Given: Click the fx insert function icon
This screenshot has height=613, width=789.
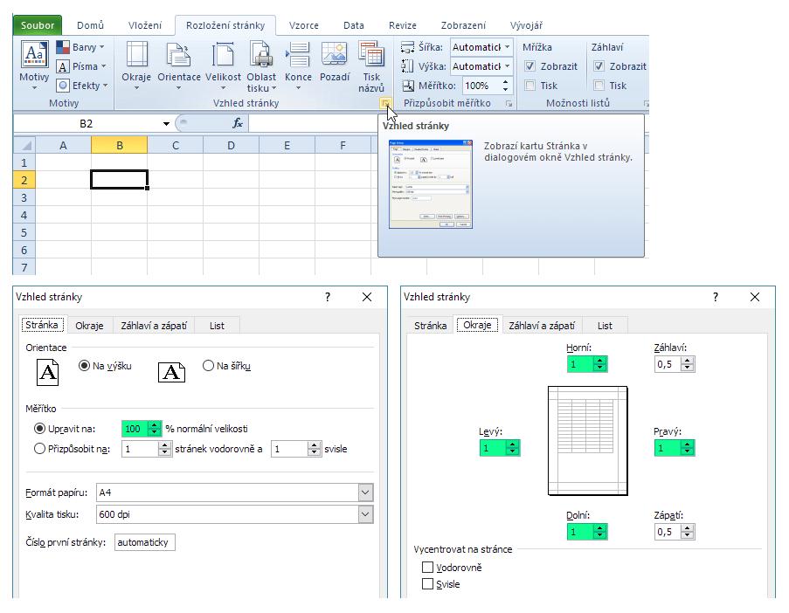Looking at the screenshot, I should [238, 123].
